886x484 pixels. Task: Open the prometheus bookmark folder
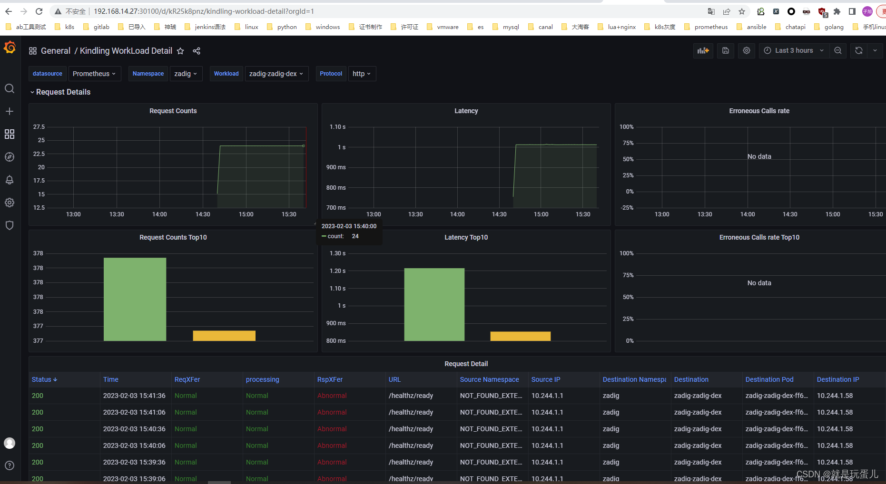click(x=706, y=27)
